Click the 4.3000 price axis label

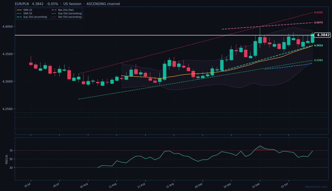7,81
